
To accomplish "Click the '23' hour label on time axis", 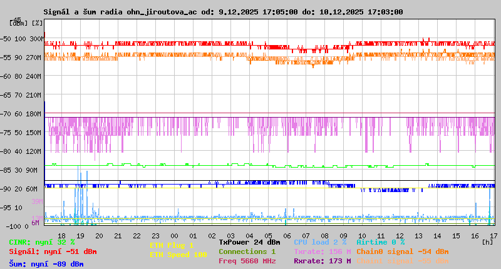I will click(155, 236).
